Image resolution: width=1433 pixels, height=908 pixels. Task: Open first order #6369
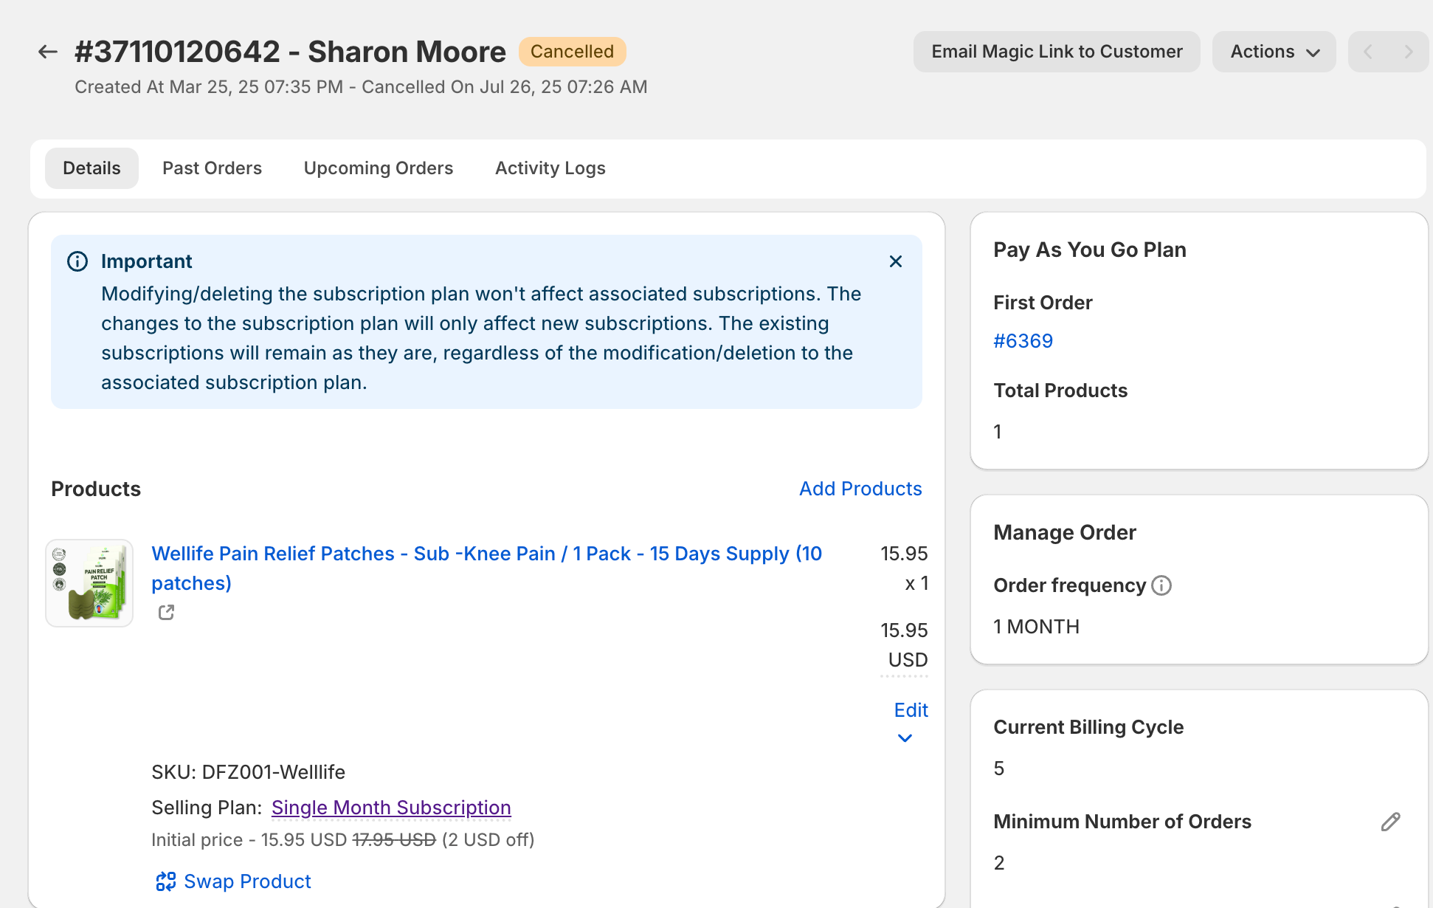point(1023,341)
